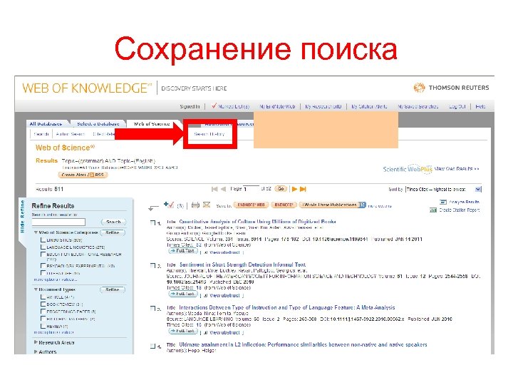Click in the page number field

point(251,189)
